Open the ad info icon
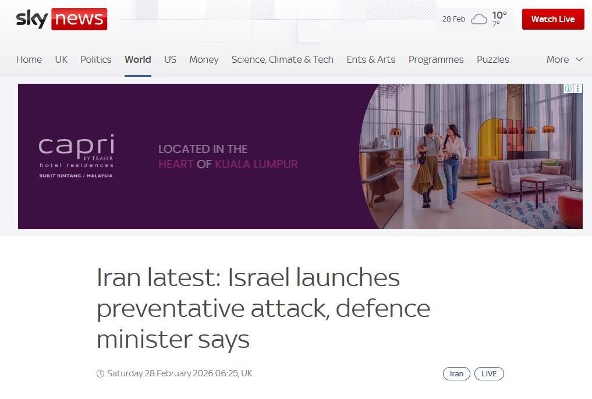 568,88
